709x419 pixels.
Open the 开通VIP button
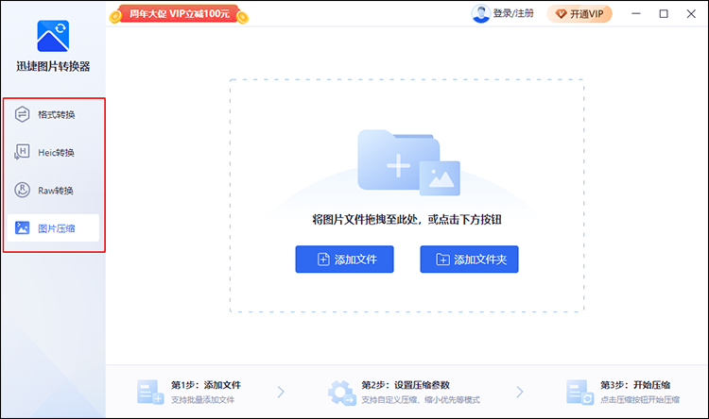pyautogui.click(x=579, y=14)
